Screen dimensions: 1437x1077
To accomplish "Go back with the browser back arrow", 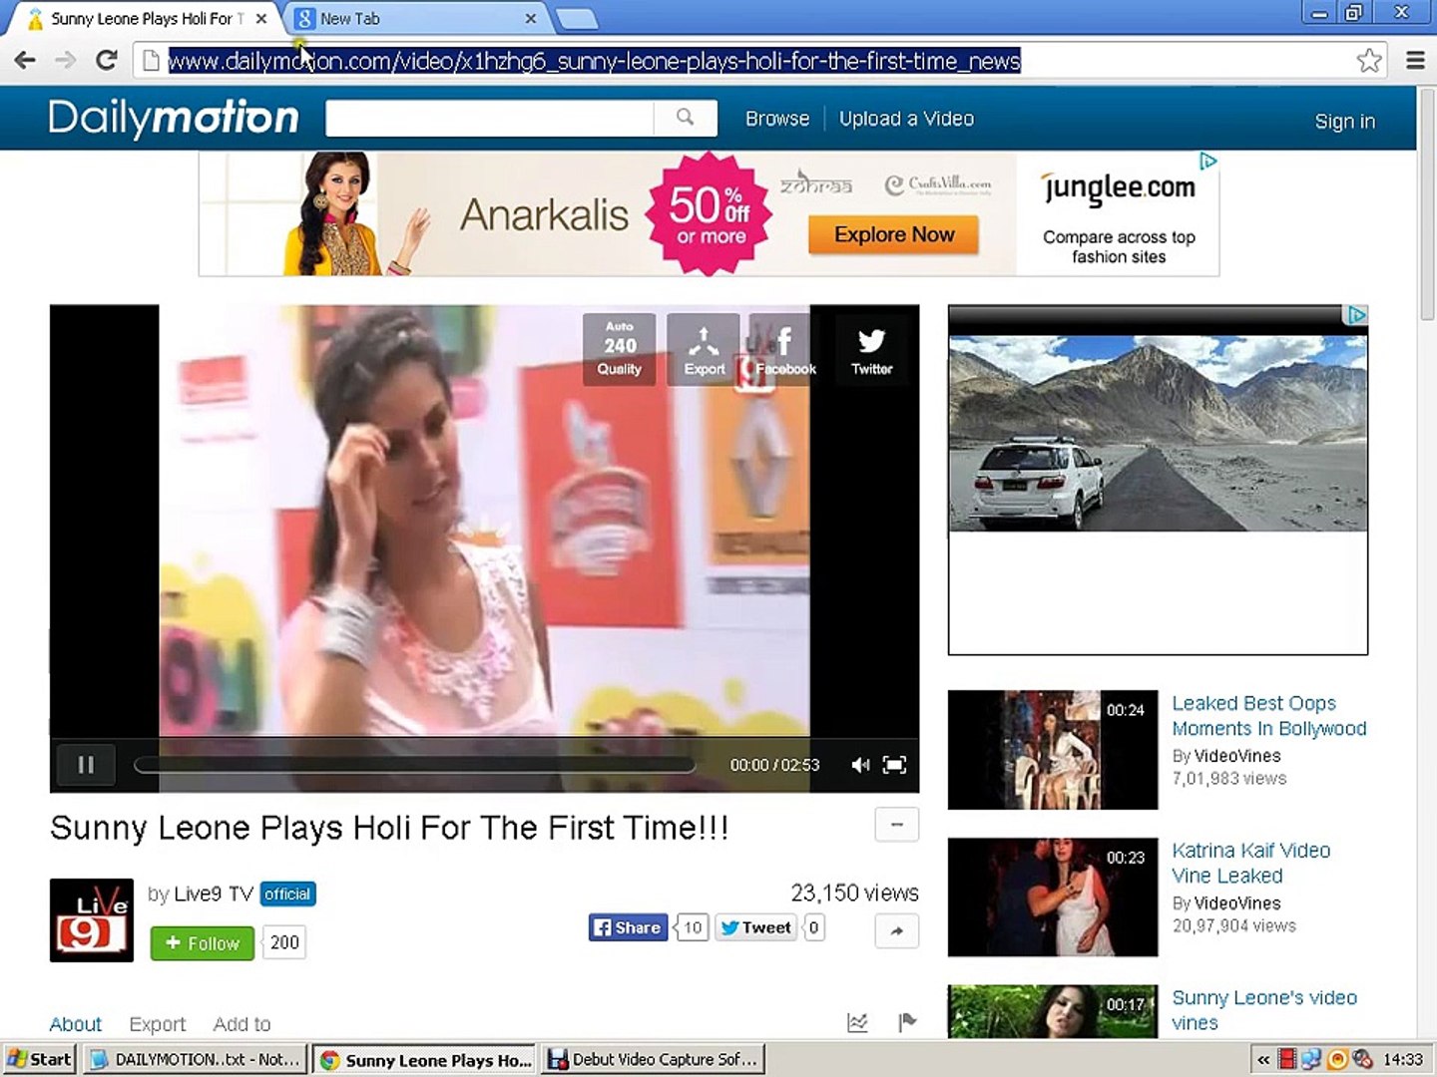I will (25, 60).
